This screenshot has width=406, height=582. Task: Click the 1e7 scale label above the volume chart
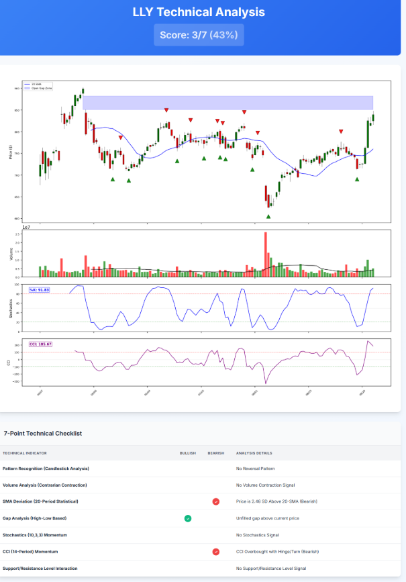tap(26, 227)
